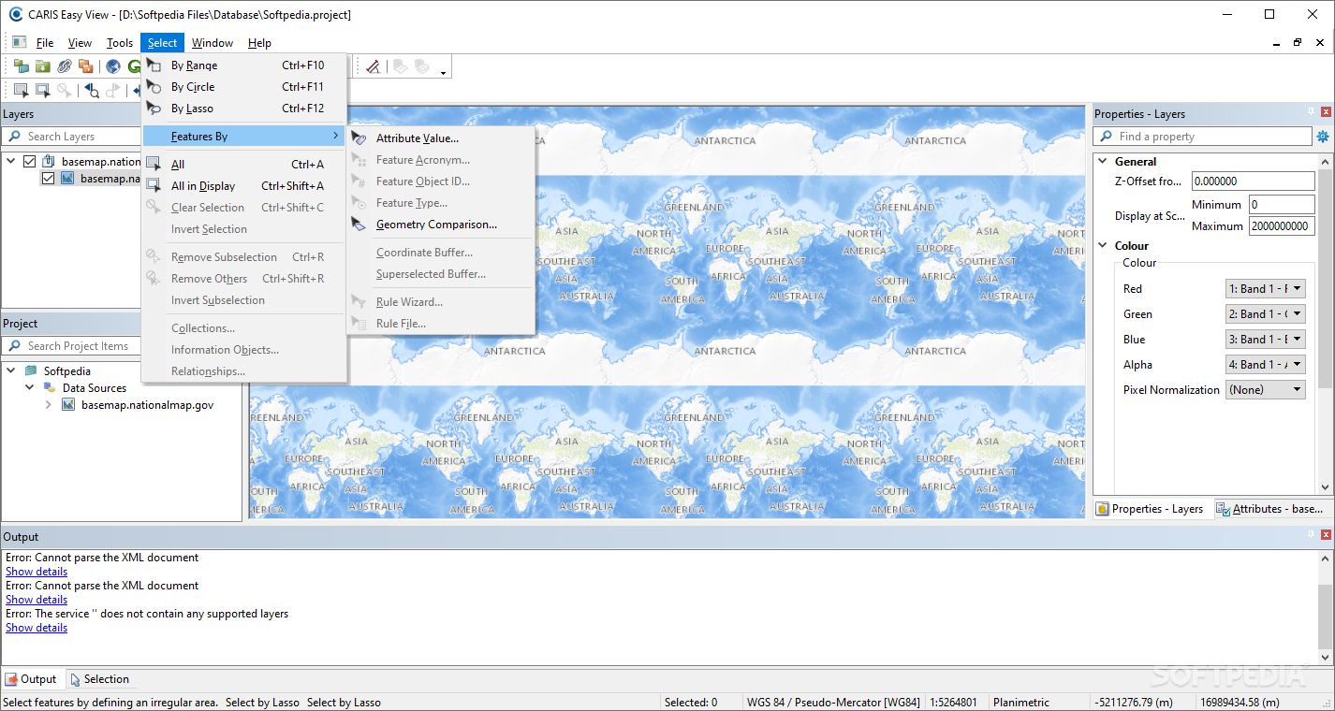Click the greyed arrow icon beside the magnifier tool
Image resolution: width=1335 pixels, height=711 pixels.
coord(113,90)
